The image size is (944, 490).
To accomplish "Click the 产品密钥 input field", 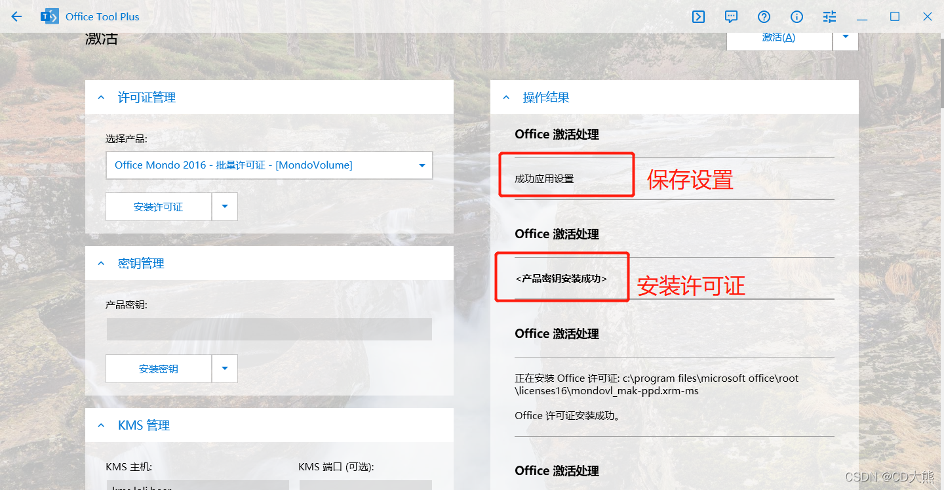I will (x=269, y=329).
